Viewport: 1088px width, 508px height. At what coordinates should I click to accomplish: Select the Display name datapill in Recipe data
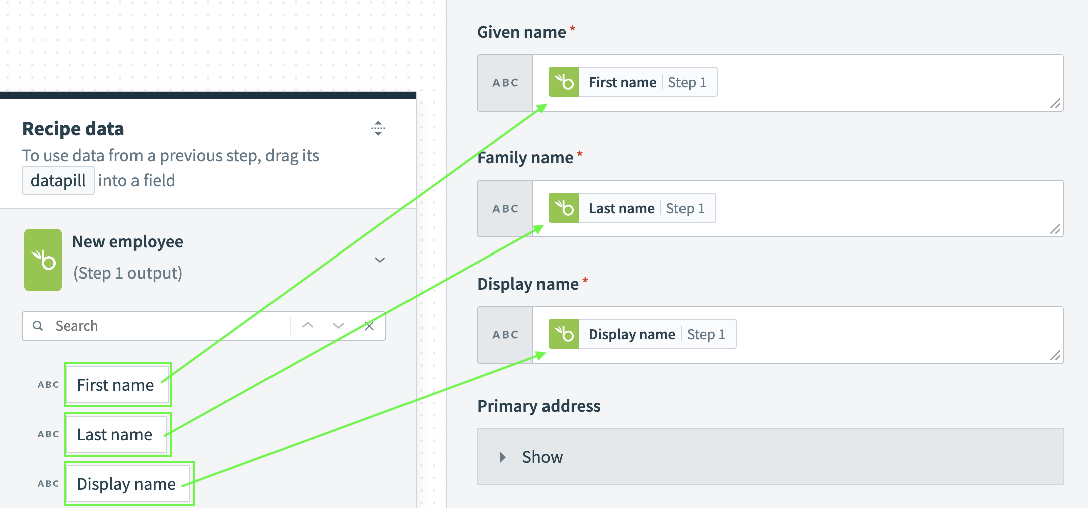pyautogui.click(x=126, y=484)
